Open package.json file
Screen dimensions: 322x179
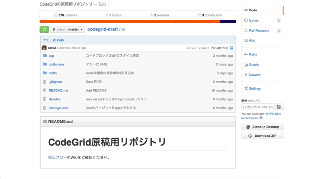[x=58, y=108]
